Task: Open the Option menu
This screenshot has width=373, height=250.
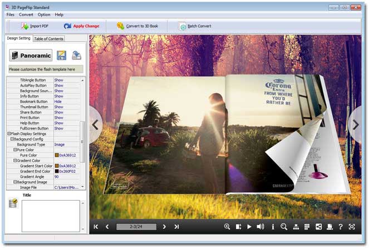Action: 44,14
